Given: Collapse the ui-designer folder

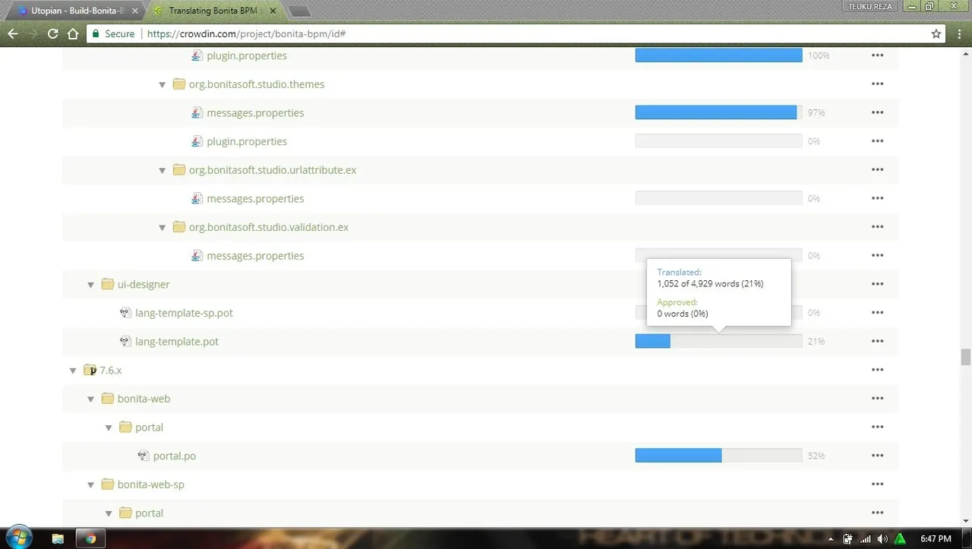Looking at the screenshot, I should (x=90, y=285).
